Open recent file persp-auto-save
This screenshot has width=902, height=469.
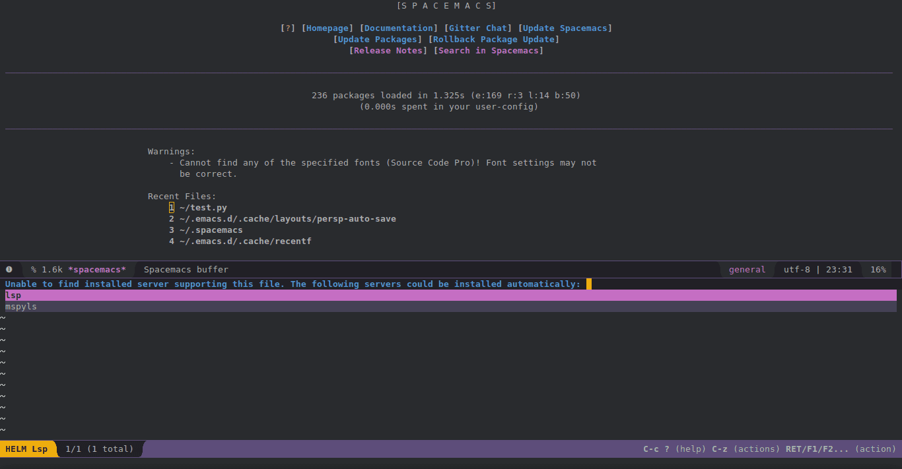[x=287, y=219]
